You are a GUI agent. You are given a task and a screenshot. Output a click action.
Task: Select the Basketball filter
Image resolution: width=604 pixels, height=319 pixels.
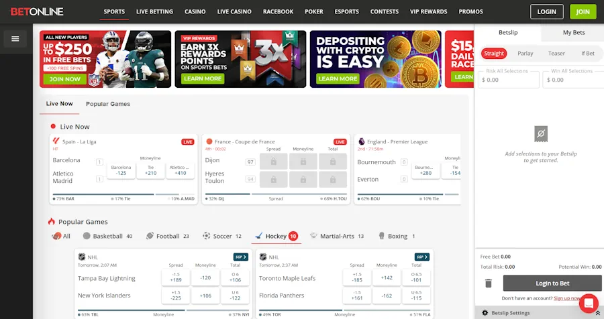coord(107,236)
